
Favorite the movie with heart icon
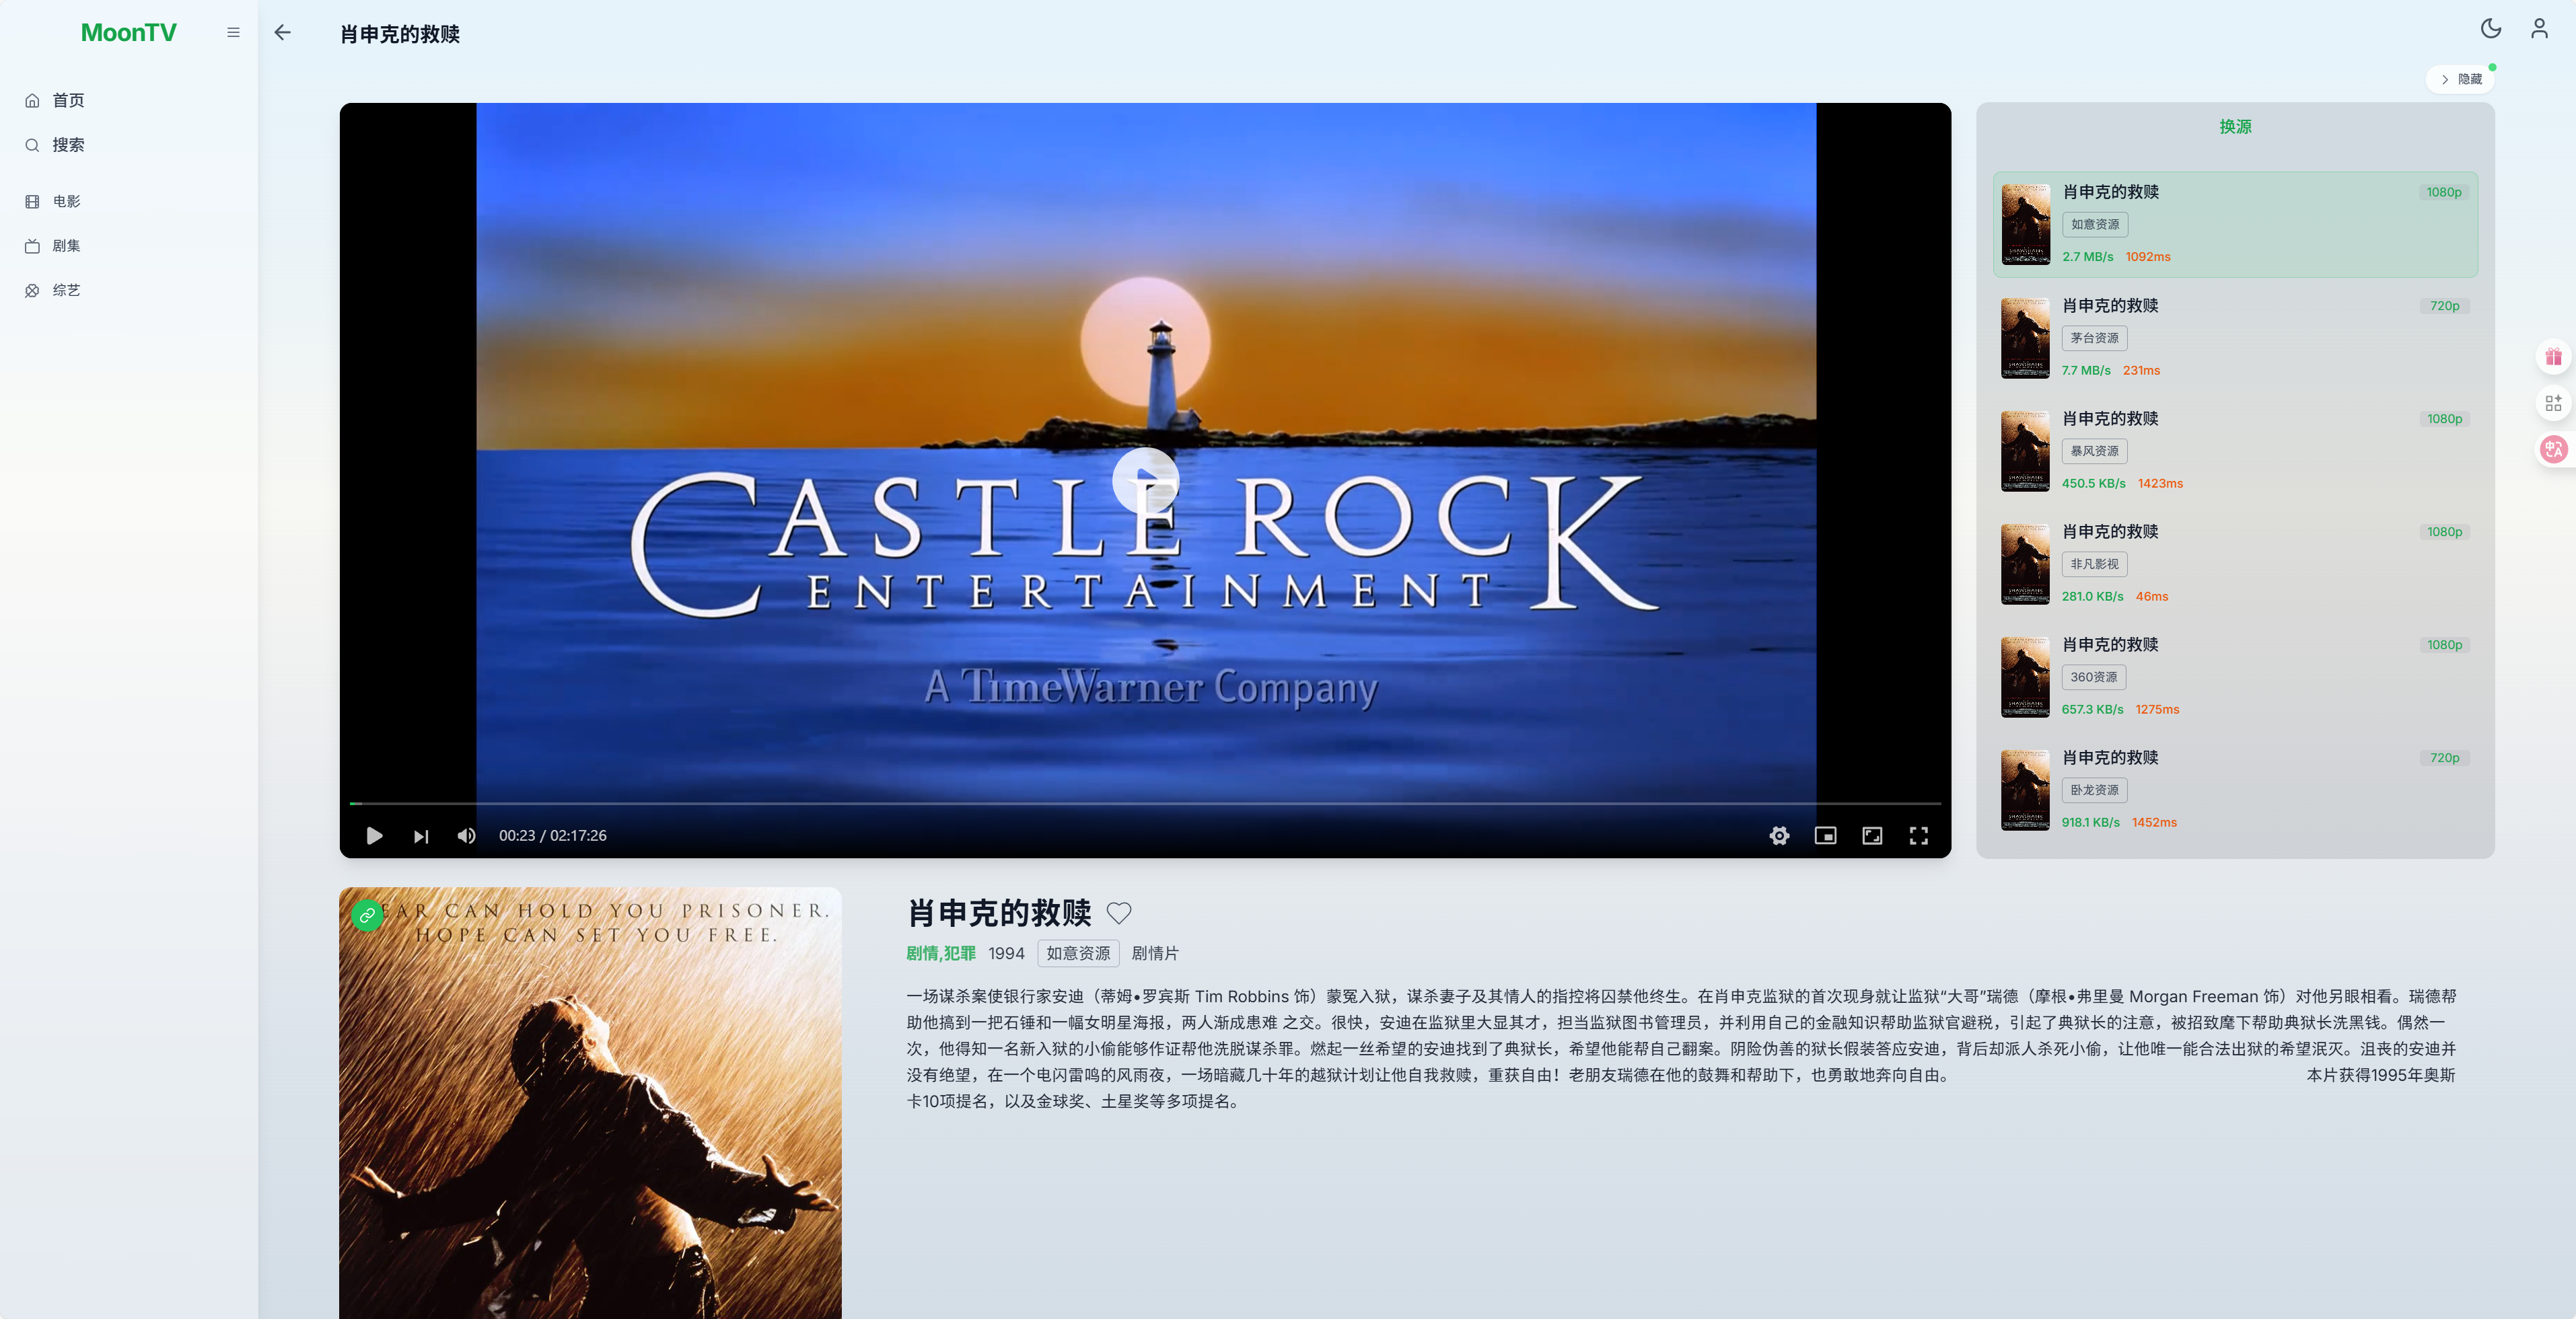1119,912
